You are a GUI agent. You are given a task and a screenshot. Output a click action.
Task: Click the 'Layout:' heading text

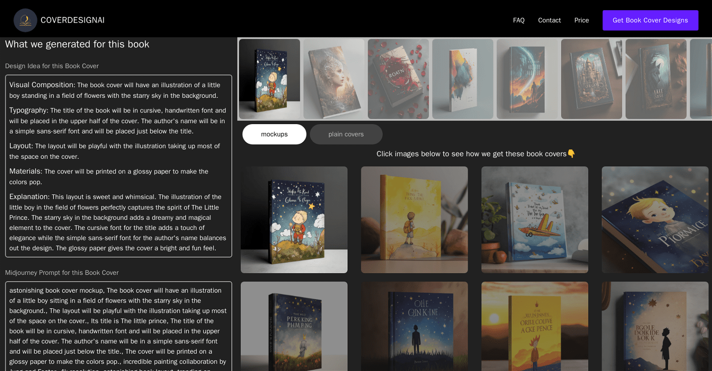pyautogui.click(x=21, y=146)
